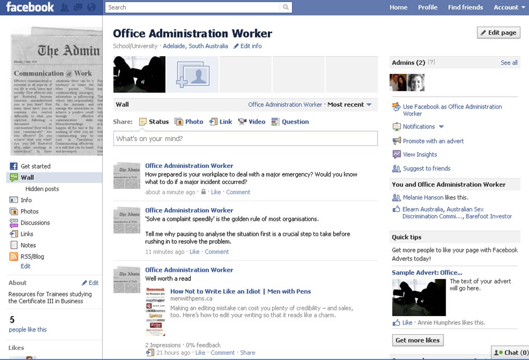Click the View Insights chart icon
Viewport: 529px width, 360px height.
396,154
